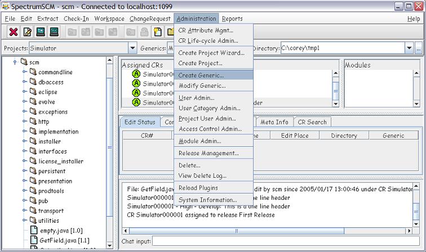Select Delete... in Administration menu
The height and width of the screenshot is (252, 426).
pyautogui.click(x=214, y=165)
